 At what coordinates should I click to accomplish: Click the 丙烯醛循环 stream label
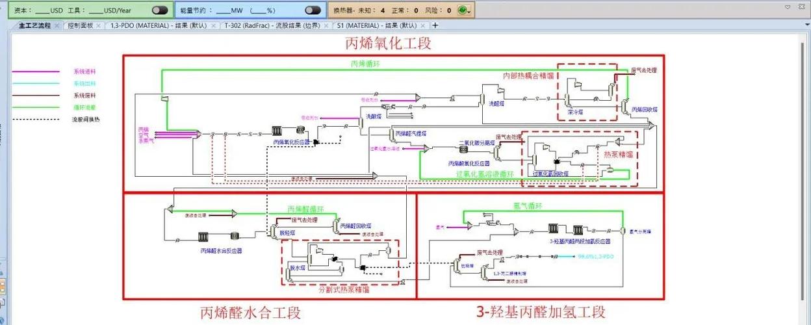306,209
